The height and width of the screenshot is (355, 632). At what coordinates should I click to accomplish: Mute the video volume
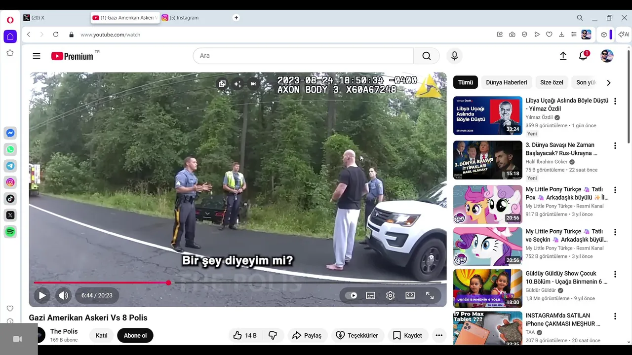point(64,295)
